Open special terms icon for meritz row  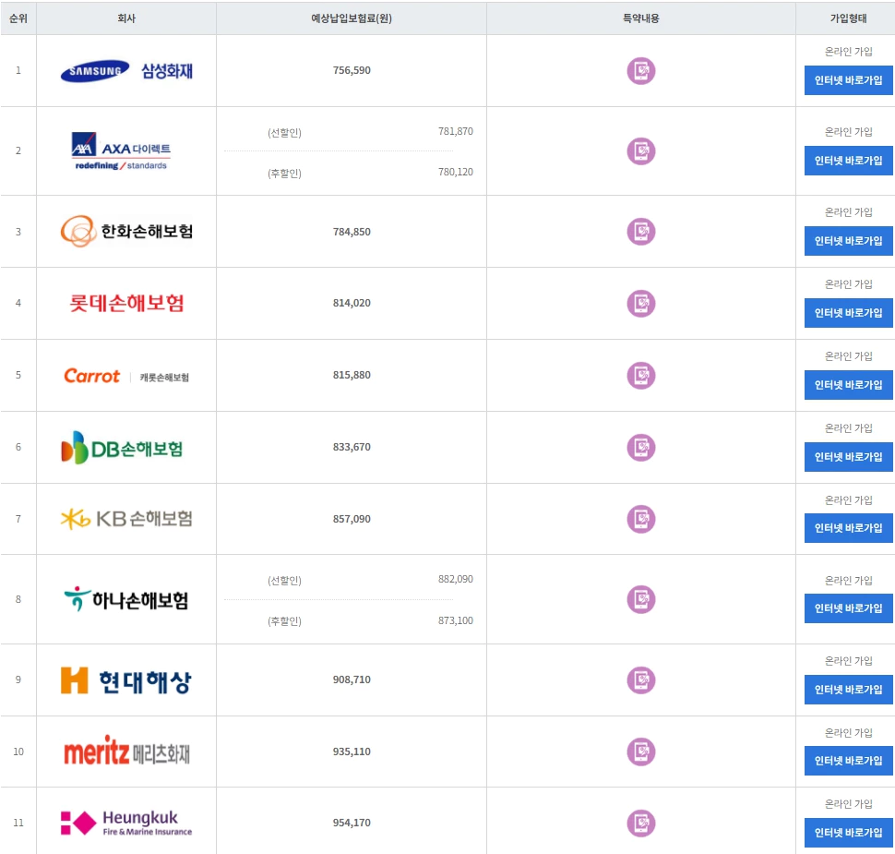641,752
